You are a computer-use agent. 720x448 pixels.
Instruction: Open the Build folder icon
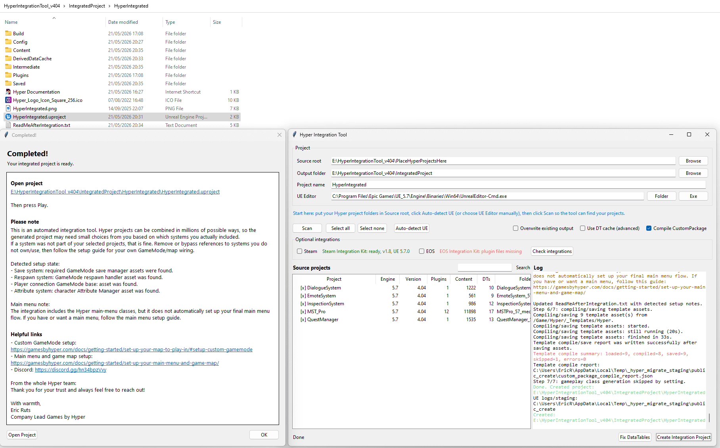pos(8,33)
